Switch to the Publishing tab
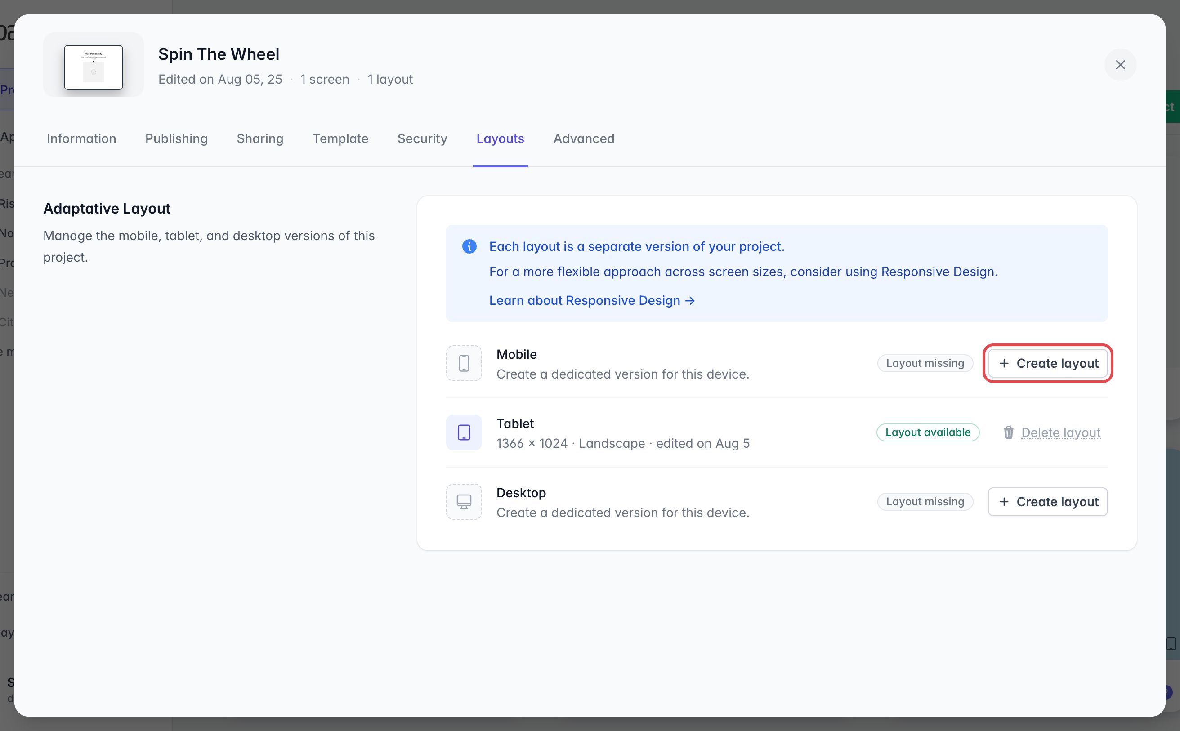1180x731 pixels. (177, 139)
